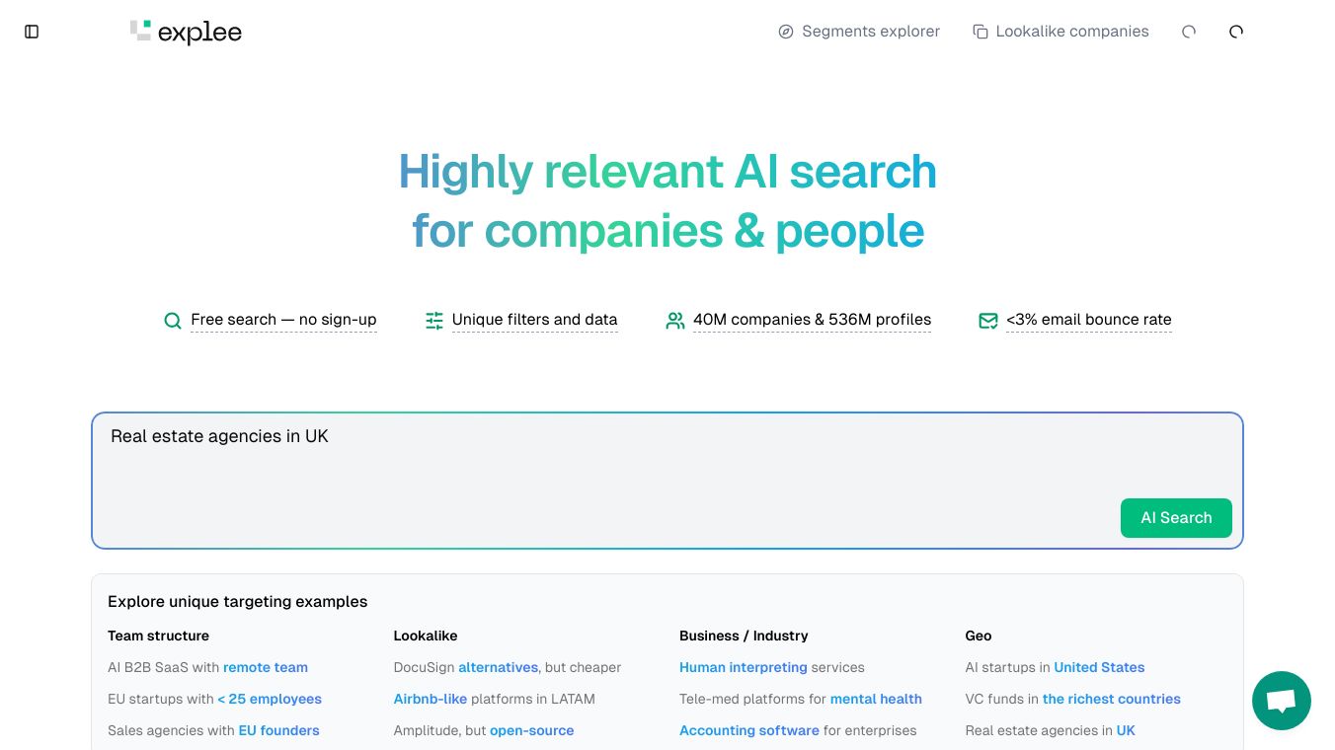Choose the '< 25 employees' example link
The height and width of the screenshot is (750, 1335).
(270, 699)
